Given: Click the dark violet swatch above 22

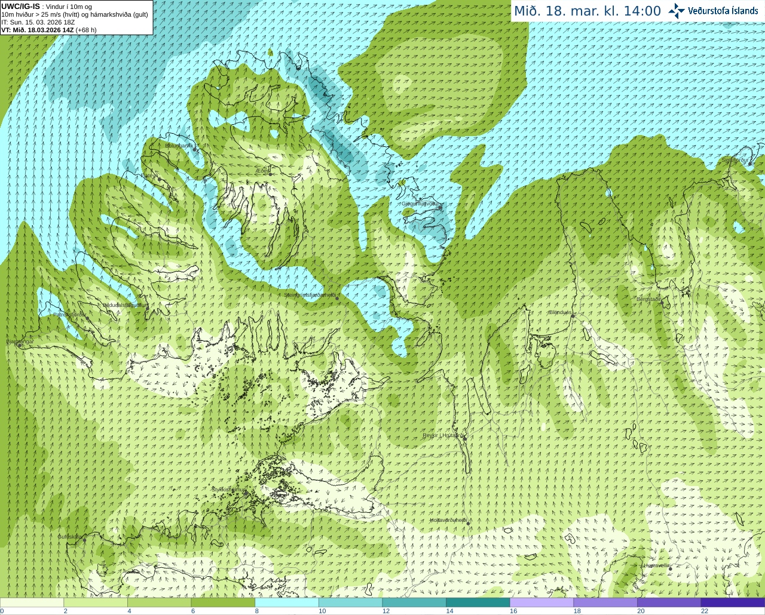Looking at the screenshot, I should point(733,602).
